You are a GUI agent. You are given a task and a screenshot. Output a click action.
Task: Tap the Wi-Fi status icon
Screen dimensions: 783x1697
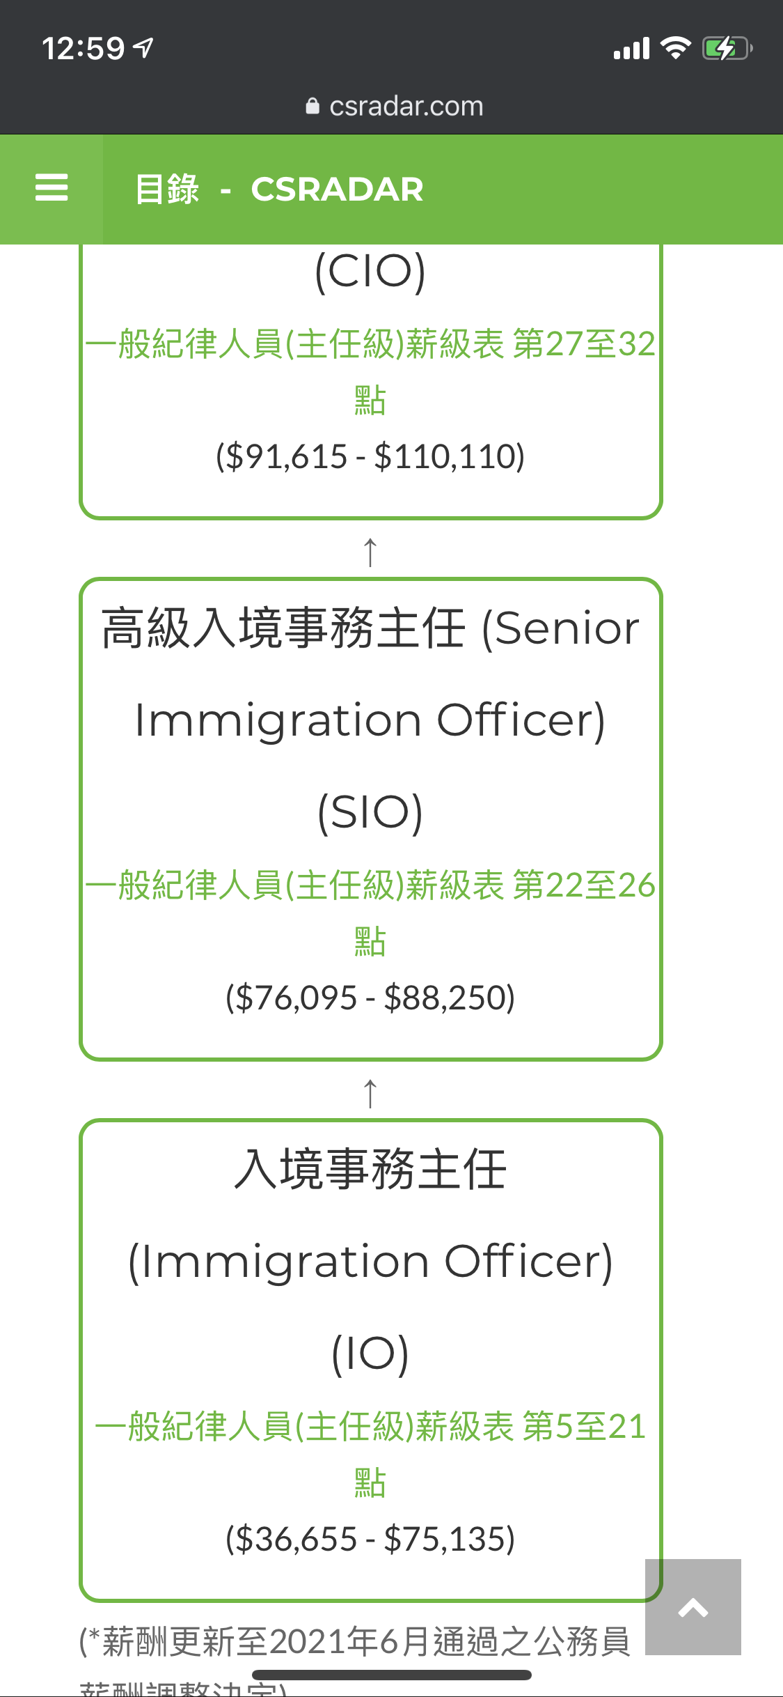pos(675,48)
